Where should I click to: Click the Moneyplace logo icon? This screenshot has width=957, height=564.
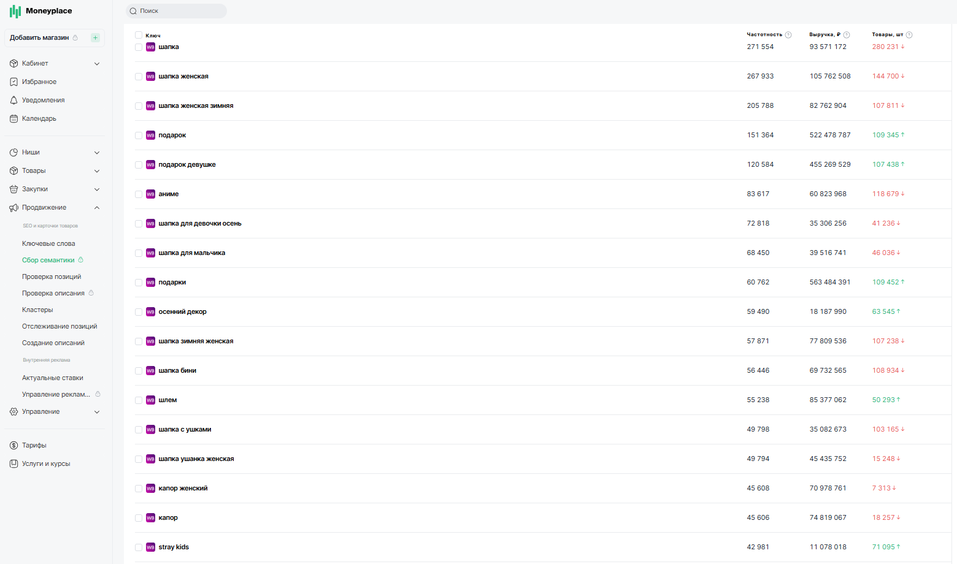(15, 11)
